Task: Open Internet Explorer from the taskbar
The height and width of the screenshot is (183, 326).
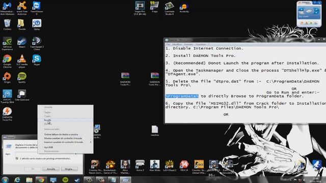Action: pyautogui.click(x=17, y=179)
